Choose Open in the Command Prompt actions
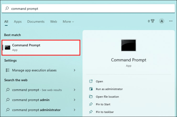177x117 pixels. coord(99,81)
